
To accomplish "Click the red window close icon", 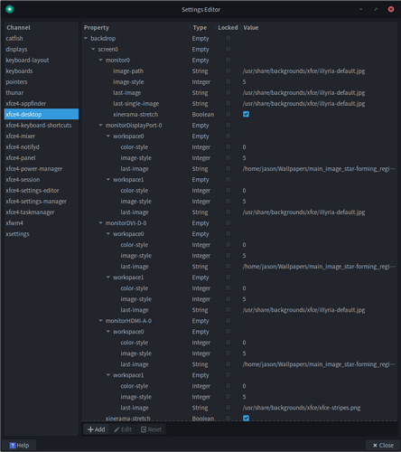I will pyautogui.click(x=391, y=9).
